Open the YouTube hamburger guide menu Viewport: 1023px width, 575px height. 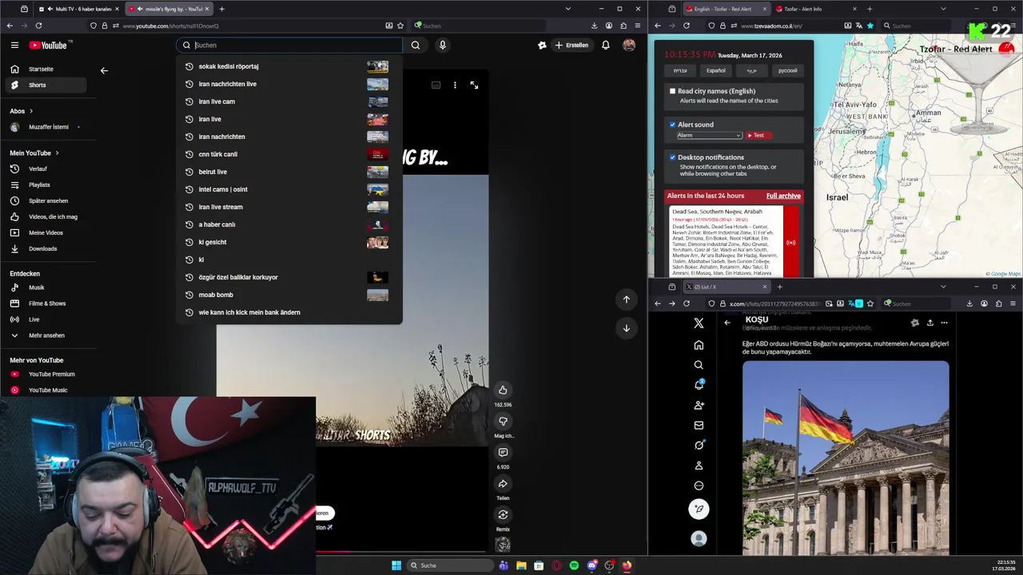coord(14,46)
